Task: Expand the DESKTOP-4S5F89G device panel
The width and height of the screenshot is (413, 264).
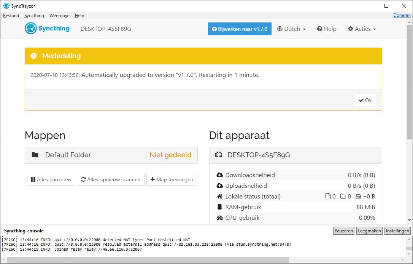Action: [295, 155]
